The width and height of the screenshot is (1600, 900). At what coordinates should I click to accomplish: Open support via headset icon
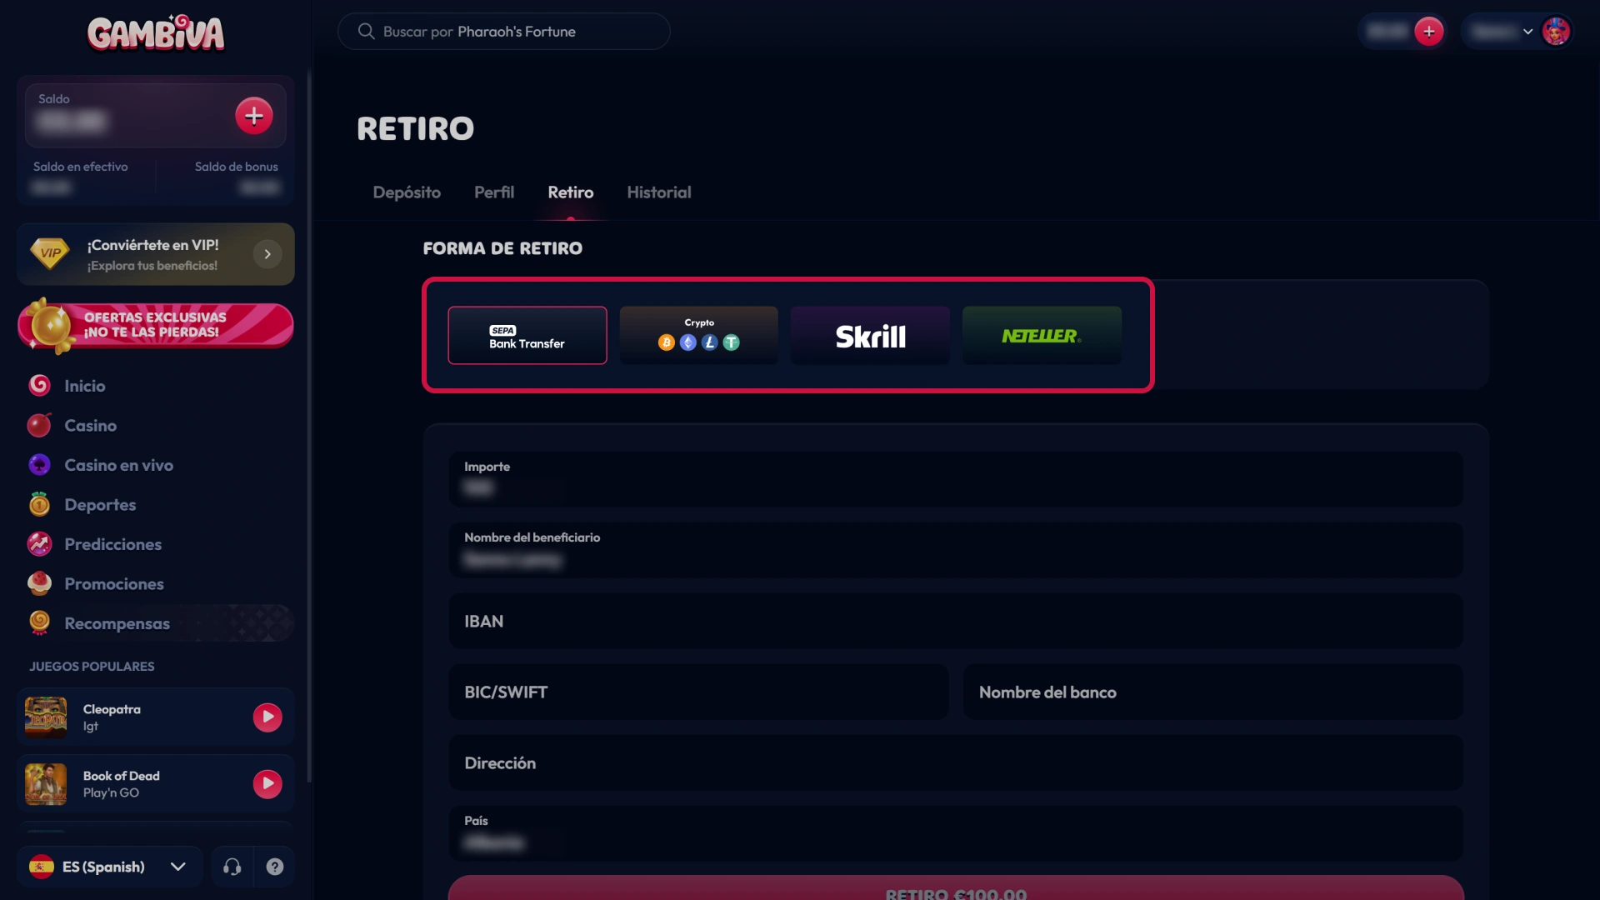[x=232, y=867]
